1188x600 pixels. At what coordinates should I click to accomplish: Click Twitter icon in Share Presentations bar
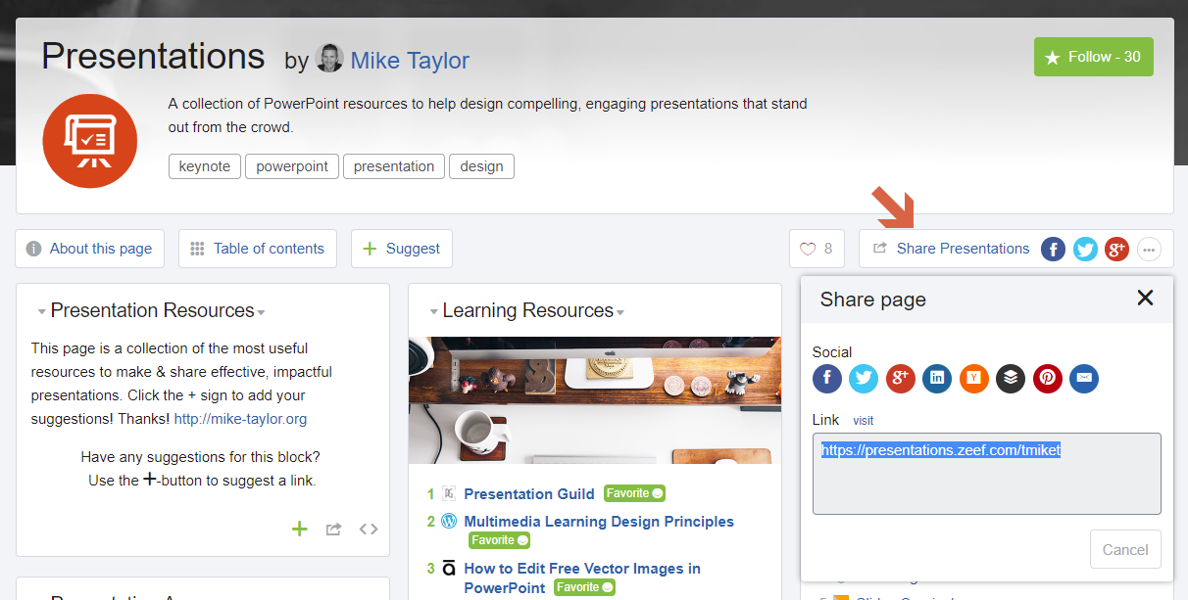(1085, 250)
